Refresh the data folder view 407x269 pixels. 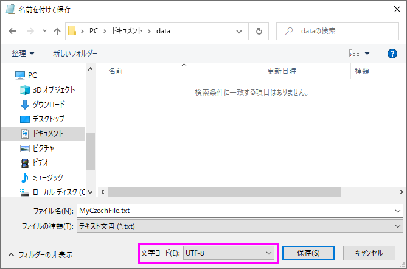tap(259, 31)
